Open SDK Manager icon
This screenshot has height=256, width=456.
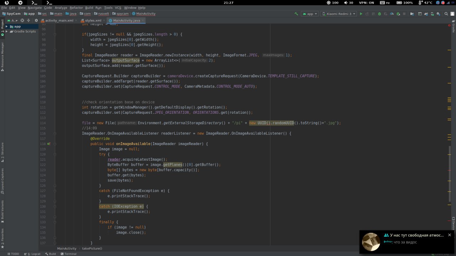[439, 14]
